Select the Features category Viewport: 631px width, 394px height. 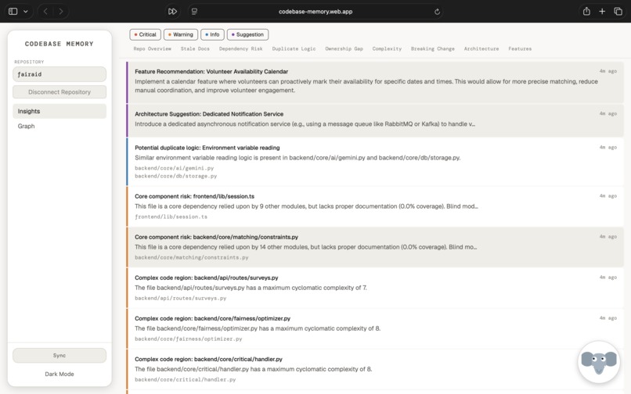[520, 48]
